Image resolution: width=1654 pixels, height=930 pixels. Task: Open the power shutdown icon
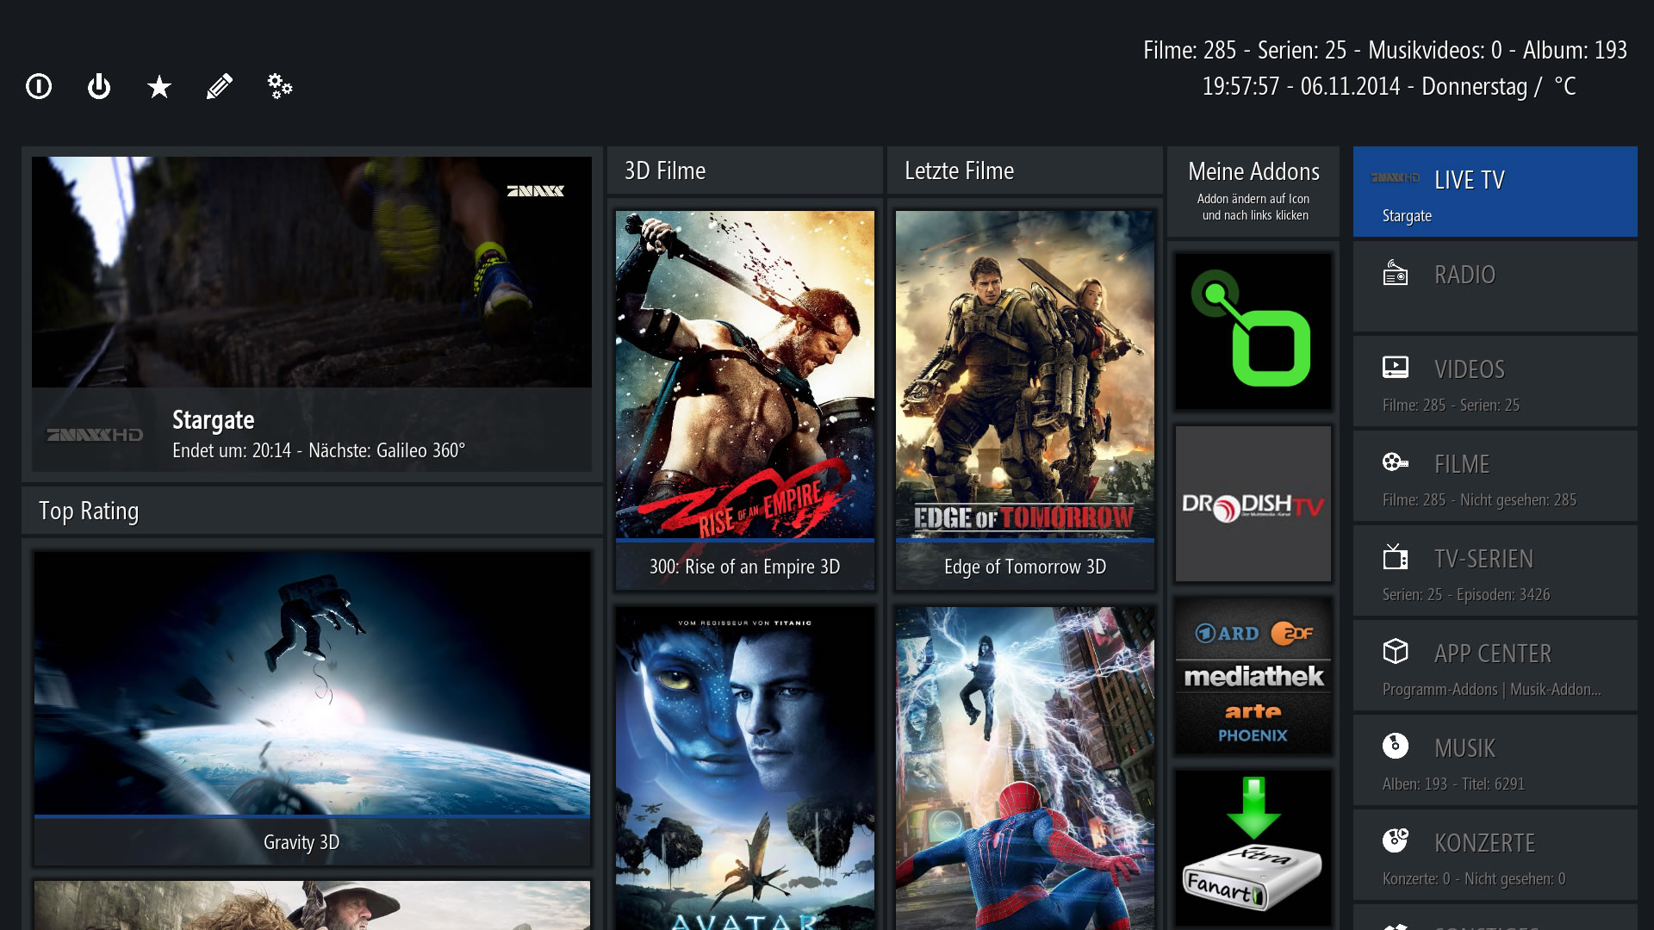(x=99, y=86)
